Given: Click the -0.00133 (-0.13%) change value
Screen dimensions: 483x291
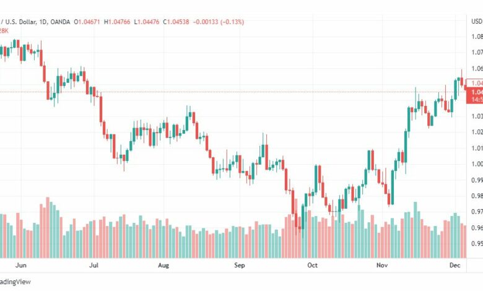Looking at the screenshot, I should [x=219, y=22].
